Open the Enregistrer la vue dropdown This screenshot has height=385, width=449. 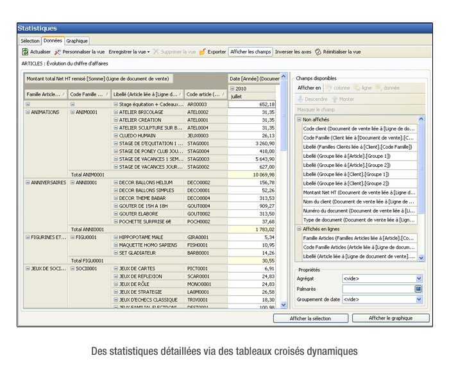click(129, 52)
